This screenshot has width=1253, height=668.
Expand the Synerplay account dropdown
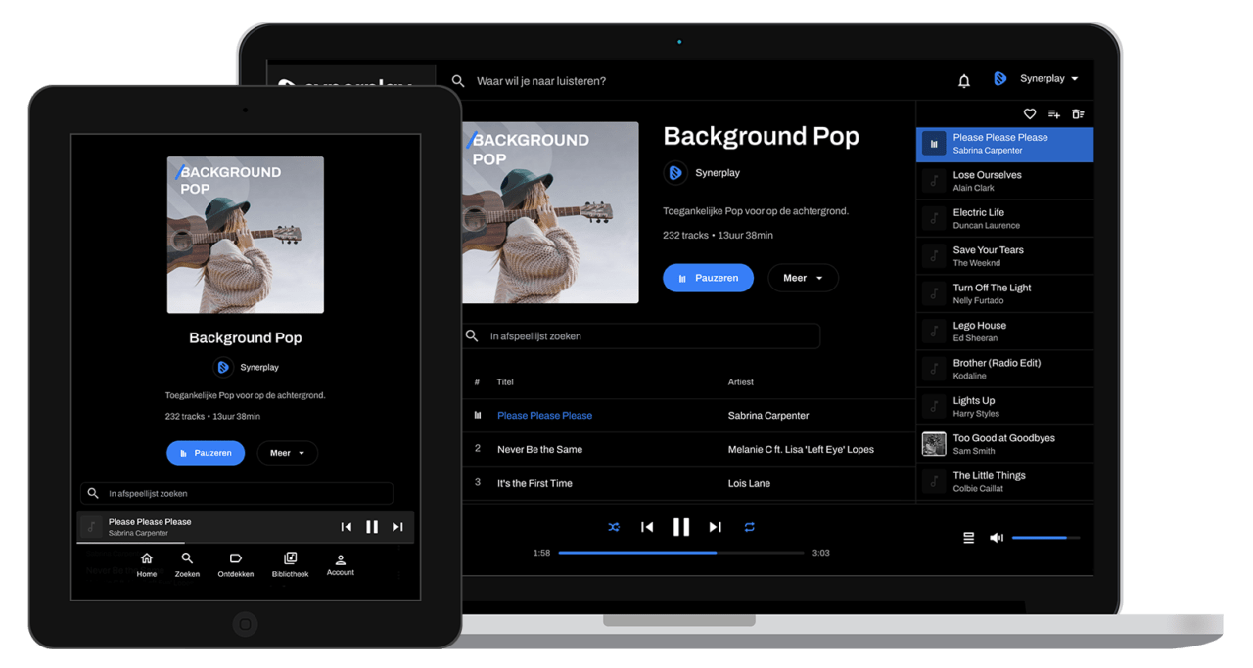[1048, 79]
